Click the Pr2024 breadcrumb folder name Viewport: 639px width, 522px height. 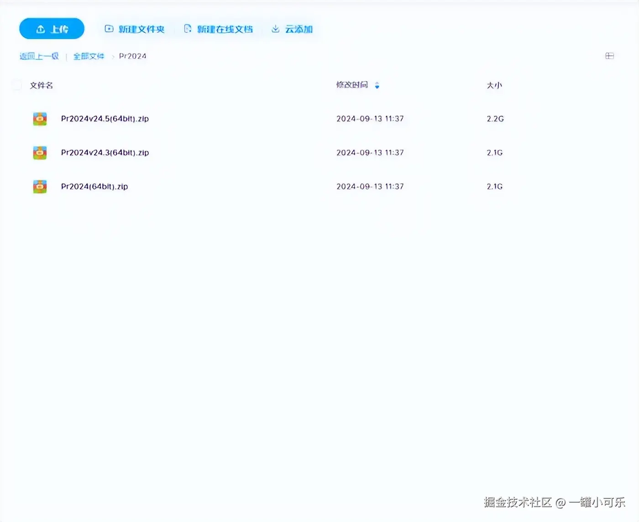(133, 56)
